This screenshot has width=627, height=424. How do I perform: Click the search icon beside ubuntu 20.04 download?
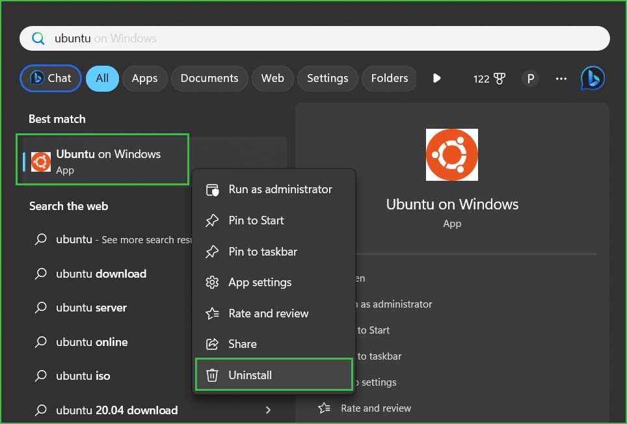point(40,410)
